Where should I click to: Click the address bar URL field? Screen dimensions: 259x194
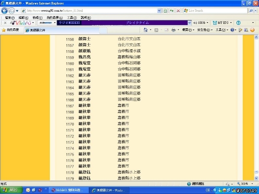point(89,11)
